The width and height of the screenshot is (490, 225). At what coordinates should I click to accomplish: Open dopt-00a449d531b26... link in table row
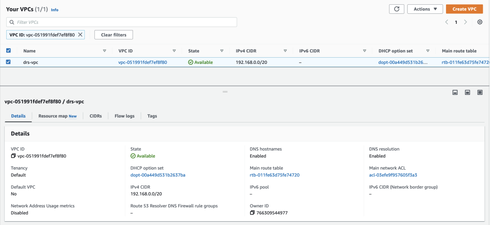[403, 62]
